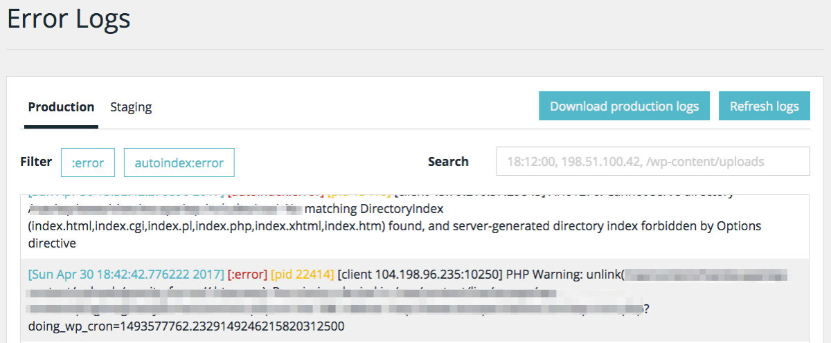
Task: Select 'PHP Warning: unlink(' text
Action: (x=564, y=275)
